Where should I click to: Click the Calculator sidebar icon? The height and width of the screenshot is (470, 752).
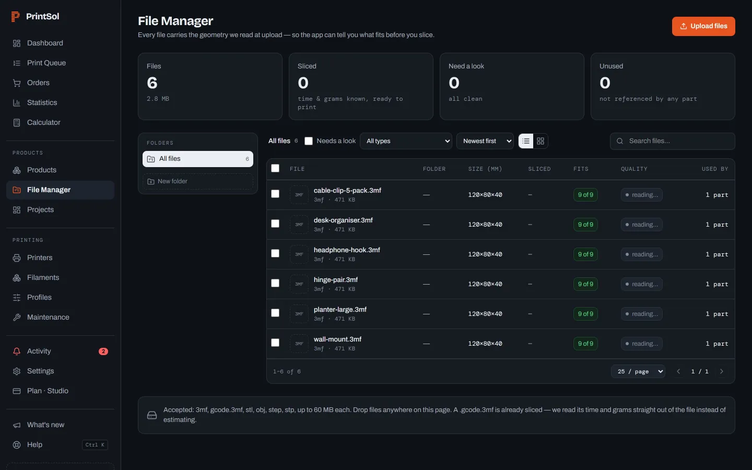click(x=17, y=123)
